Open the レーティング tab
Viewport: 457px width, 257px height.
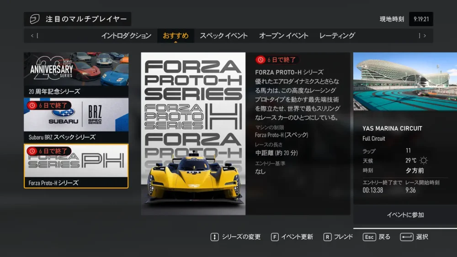tap(337, 36)
